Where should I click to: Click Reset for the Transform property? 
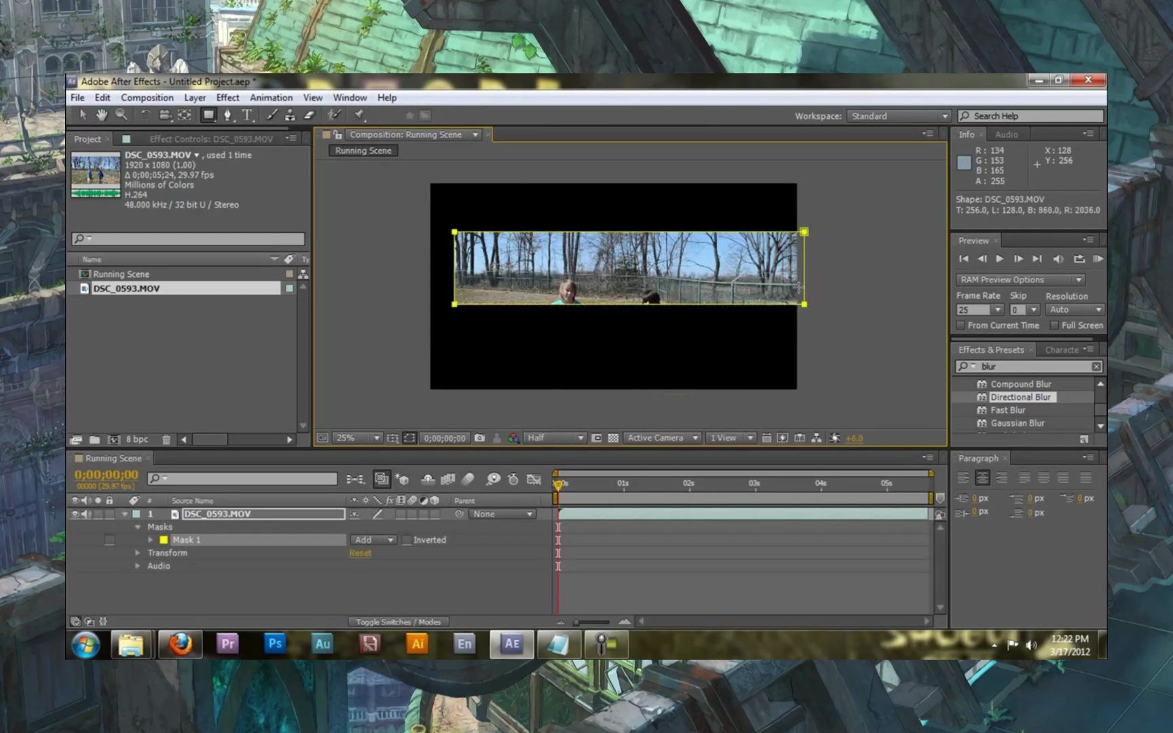[x=360, y=553]
